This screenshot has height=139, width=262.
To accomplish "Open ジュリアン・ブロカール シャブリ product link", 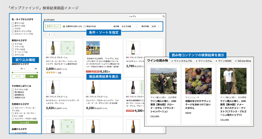I will point(103,102).
